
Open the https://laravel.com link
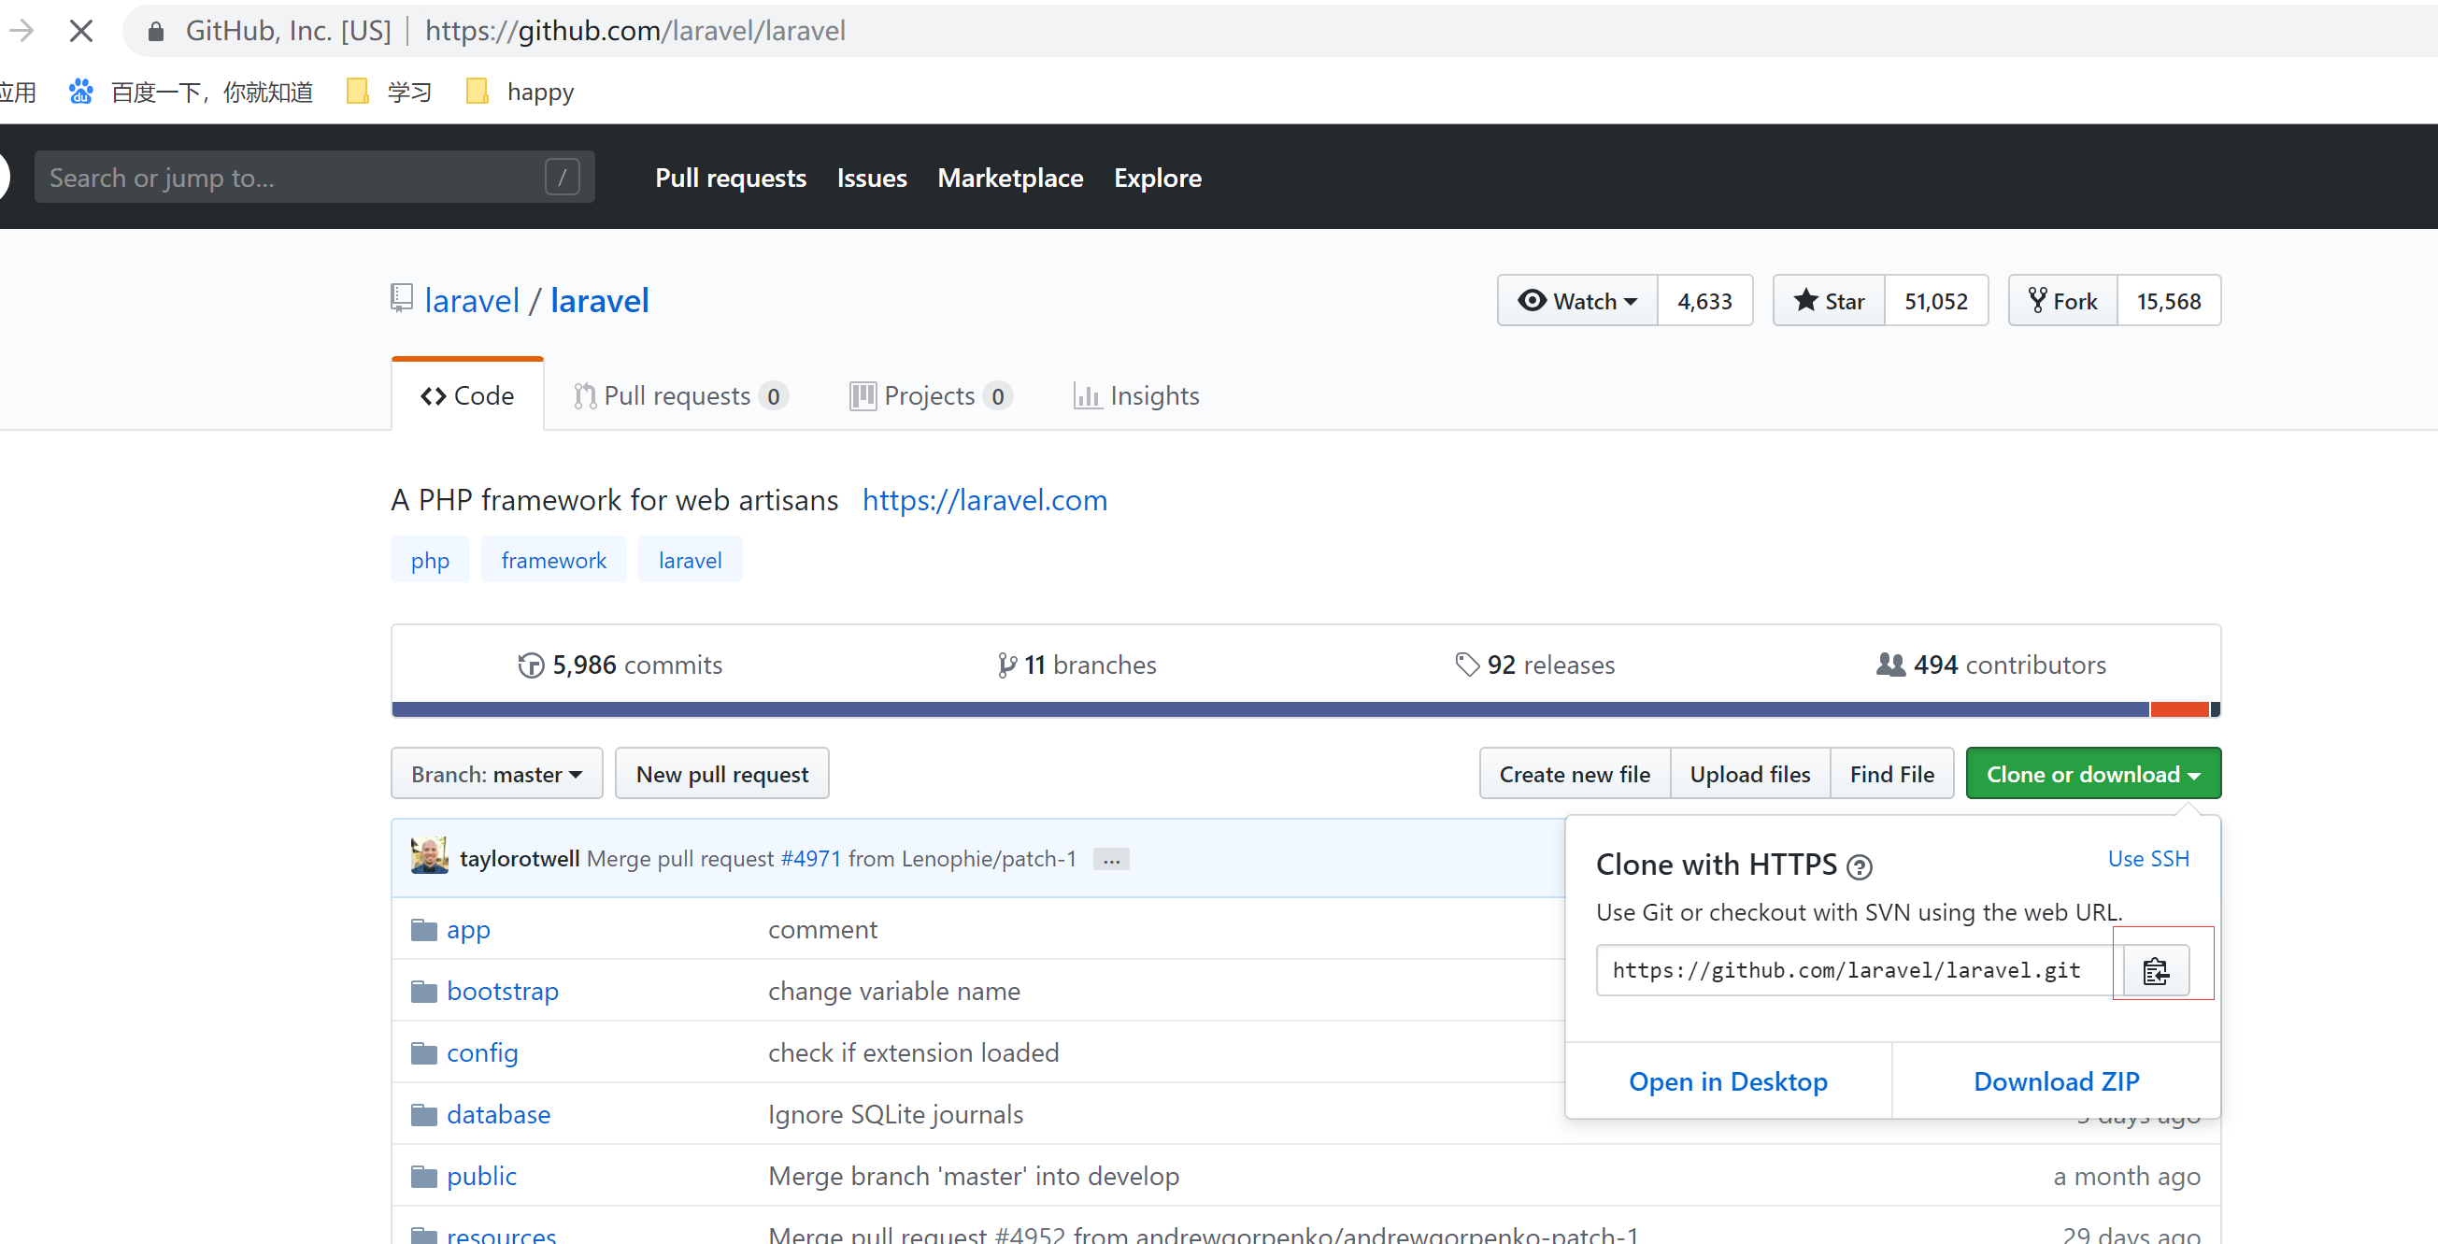(x=984, y=500)
